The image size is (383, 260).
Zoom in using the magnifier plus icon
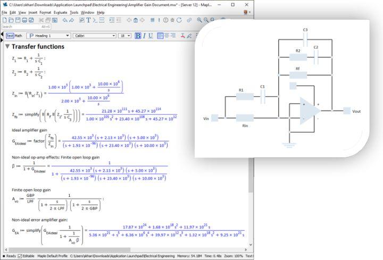tap(199, 20)
